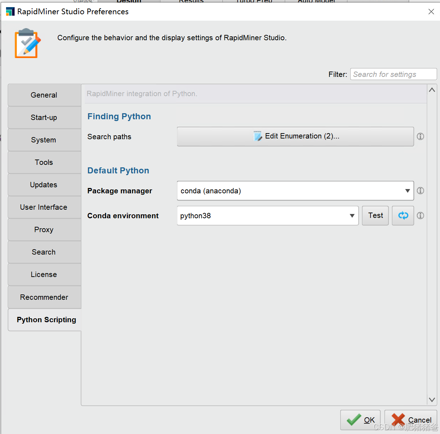Screen dimensions: 440x434
Task: Click the document icon on Edit Enumeration button
Action: 258,136
